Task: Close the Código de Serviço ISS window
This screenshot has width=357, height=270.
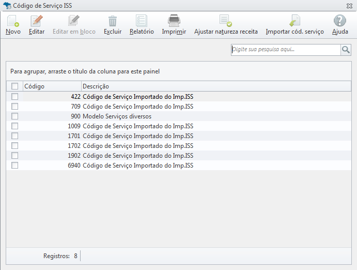Action: coord(349,6)
